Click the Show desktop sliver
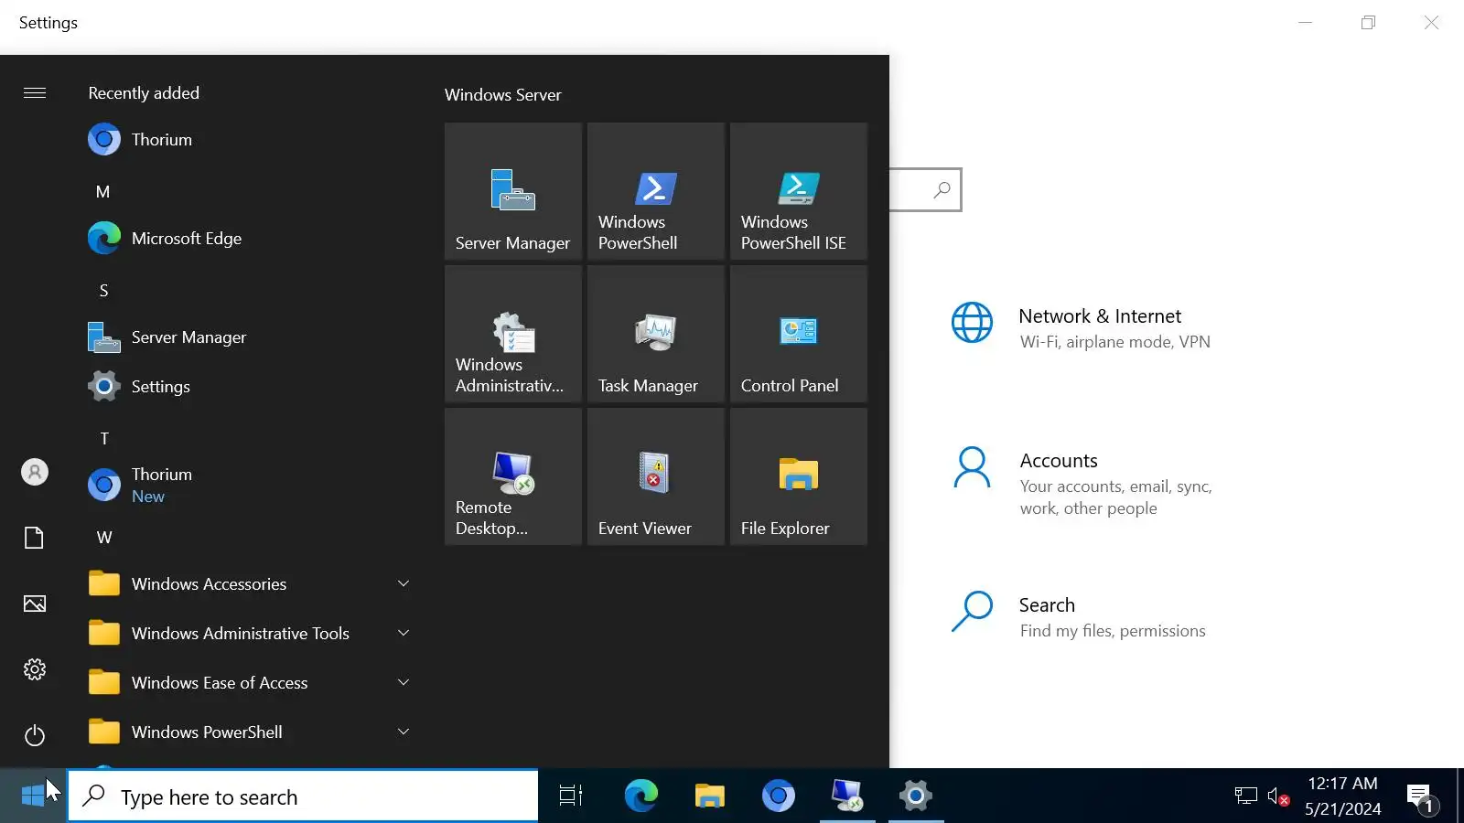The height and width of the screenshot is (823, 1464). [1460, 796]
